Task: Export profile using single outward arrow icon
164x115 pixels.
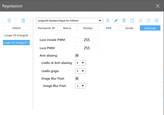Action: [x=148, y=21]
